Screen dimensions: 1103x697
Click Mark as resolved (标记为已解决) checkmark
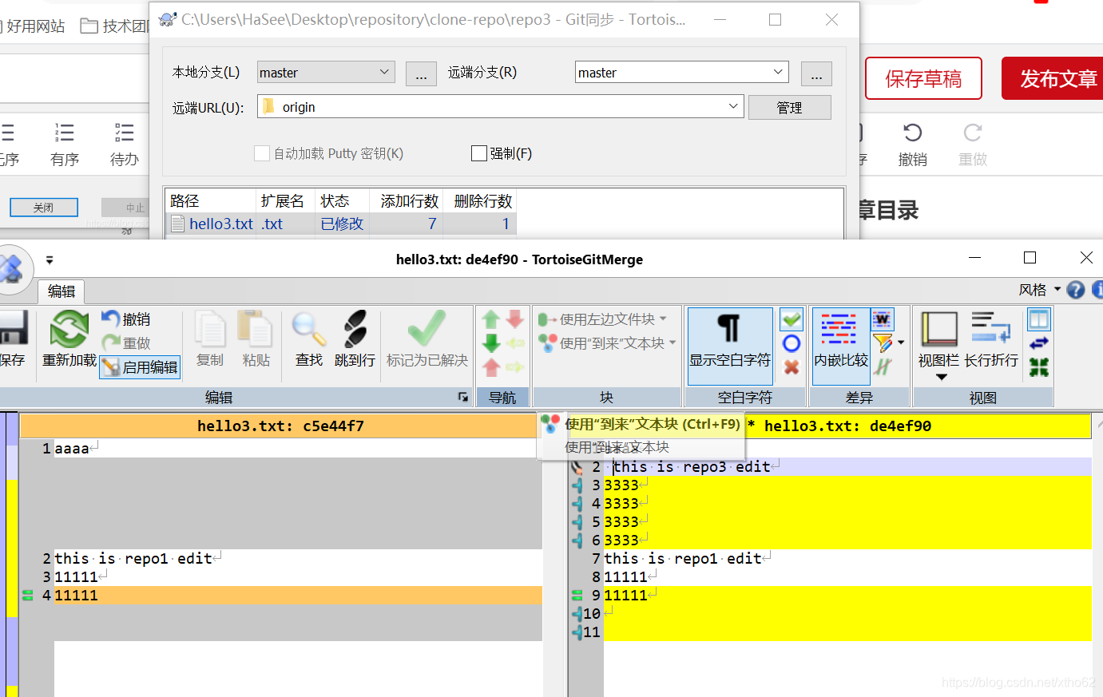(427, 339)
